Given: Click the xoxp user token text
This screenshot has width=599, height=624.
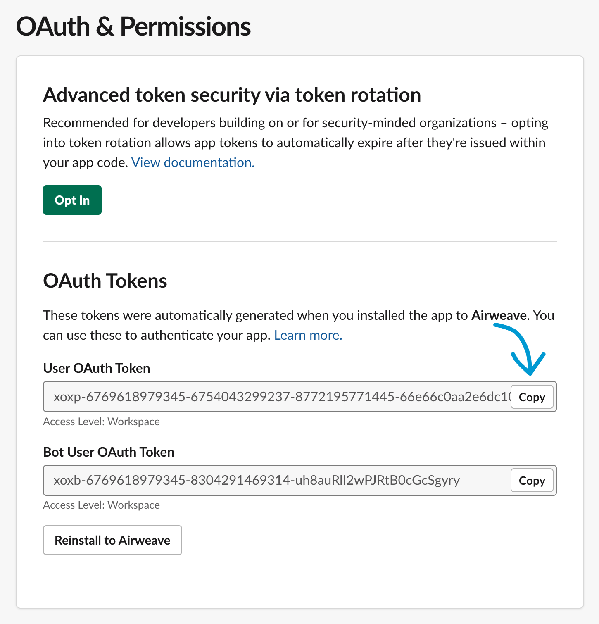Looking at the screenshot, I should 248,397.
